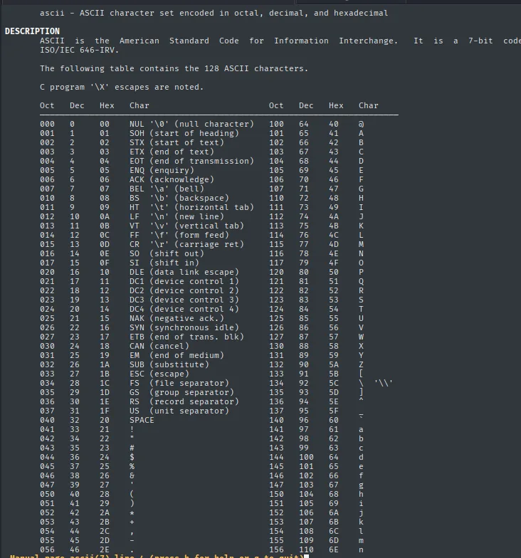Image resolution: width=521 pixels, height=558 pixels.
Task: Click the 'STX (start of text)' entry
Action: click(x=177, y=142)
